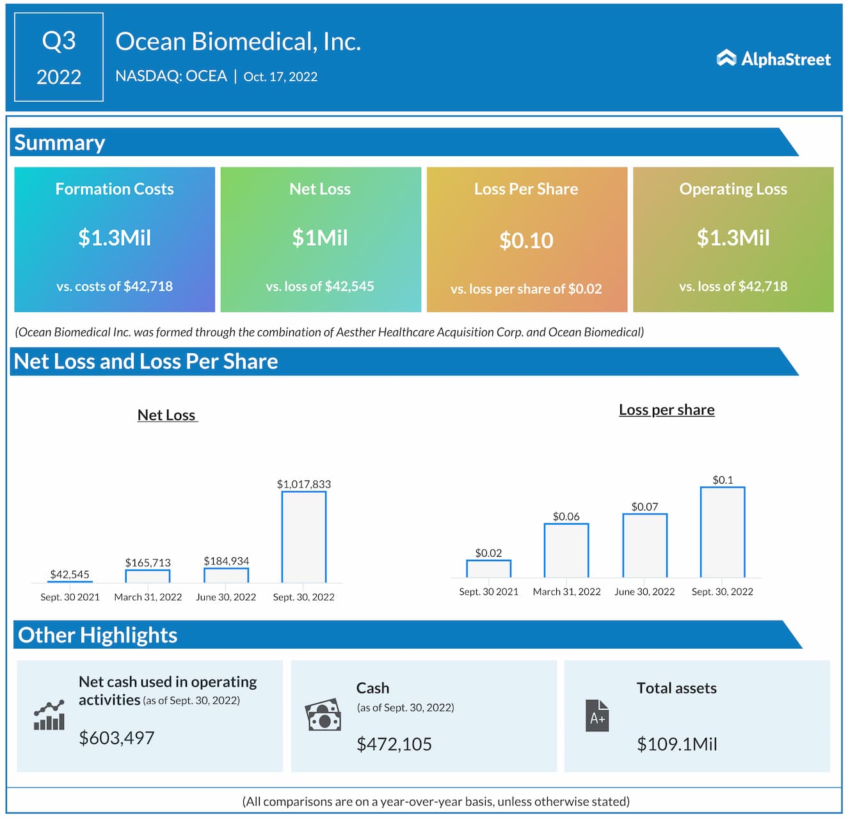848x819 pixels.
Task: Click the $165,713 March 2022 bar
Action: click(x=148, y=576)
